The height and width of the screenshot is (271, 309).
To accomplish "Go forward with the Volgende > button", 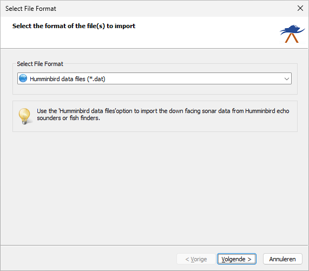I will point(236,259).
